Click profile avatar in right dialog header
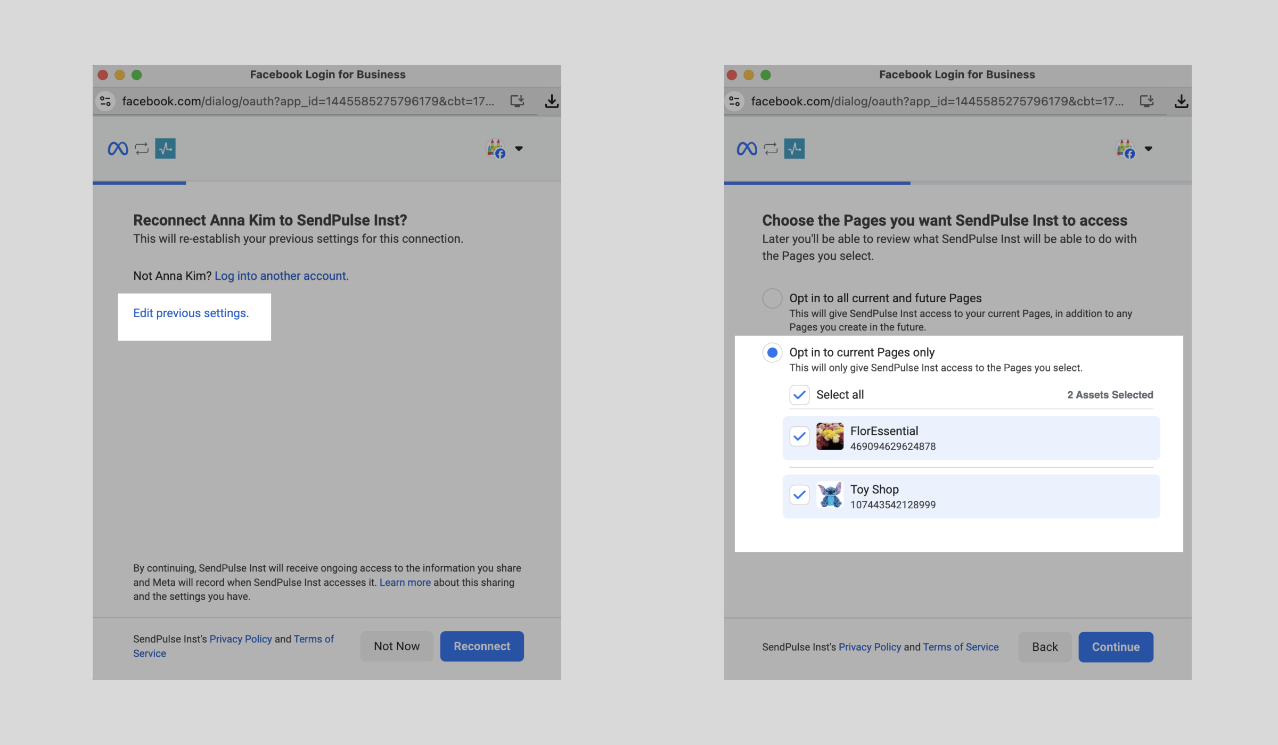1278x745 pixels. tap(1125, 149)
